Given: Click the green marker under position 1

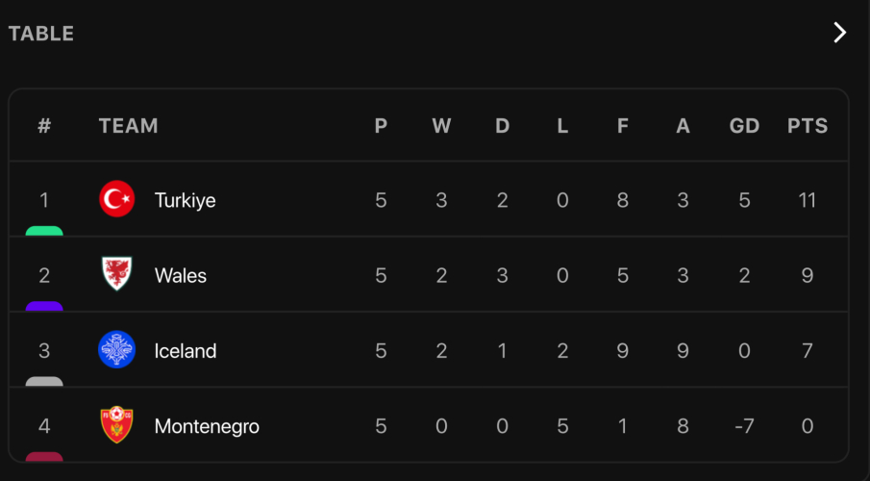Looking at the screenshot, I should pos(44,231).
